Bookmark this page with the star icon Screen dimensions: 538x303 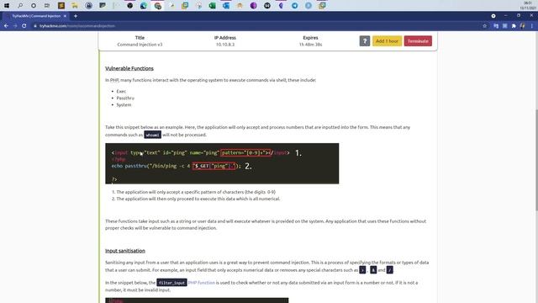[484, 26]
